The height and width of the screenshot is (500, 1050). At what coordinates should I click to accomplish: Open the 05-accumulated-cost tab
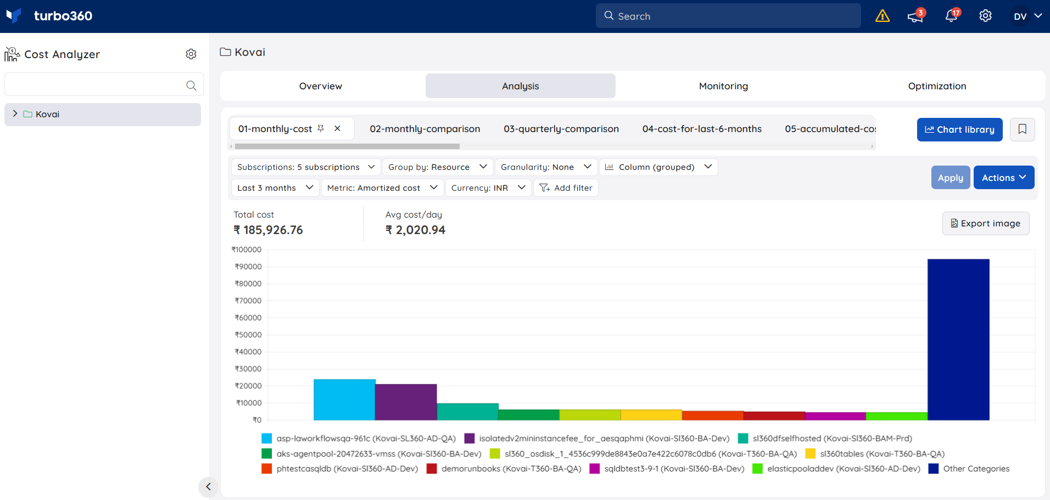point(830,129)
